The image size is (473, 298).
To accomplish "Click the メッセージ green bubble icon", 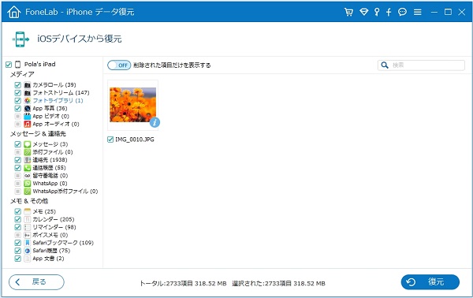I will click(27, 144).
